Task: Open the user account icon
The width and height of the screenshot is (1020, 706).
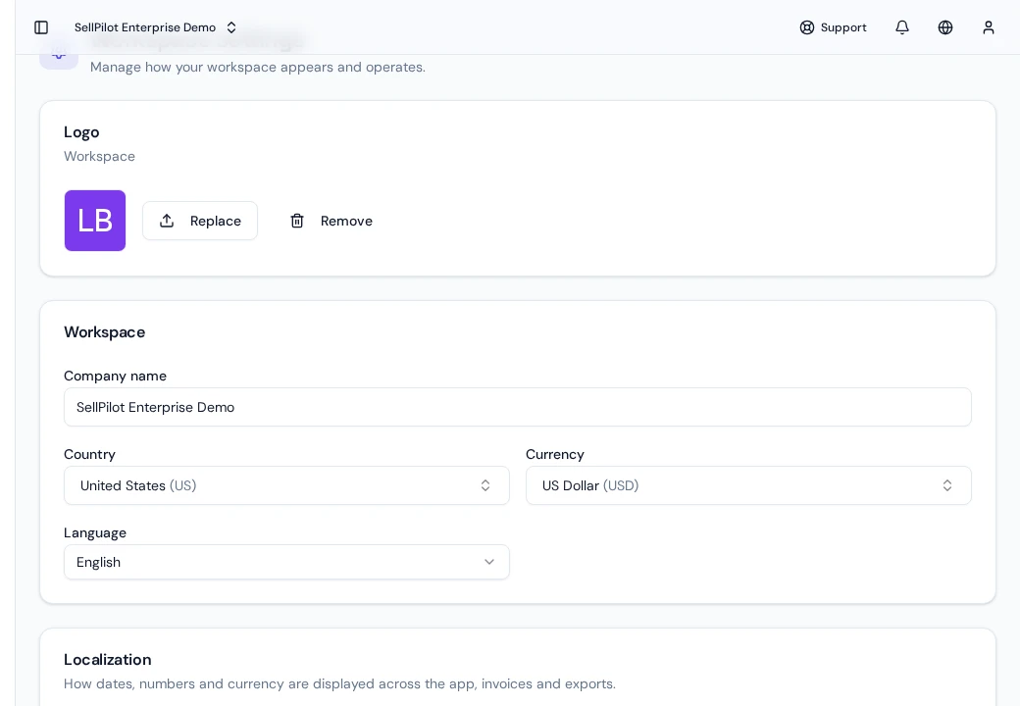Action: coord(989,27)
